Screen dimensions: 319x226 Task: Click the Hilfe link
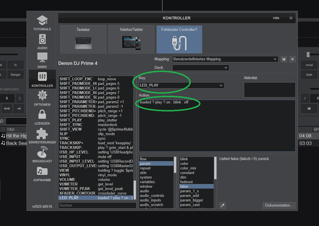276,18
